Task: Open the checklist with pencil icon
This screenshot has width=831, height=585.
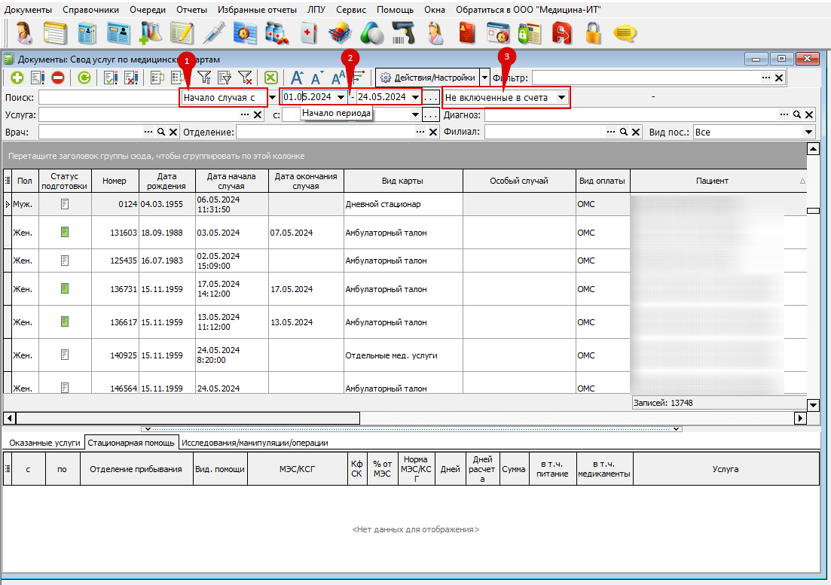Action: pyautogui.click(x=182, y=33)
